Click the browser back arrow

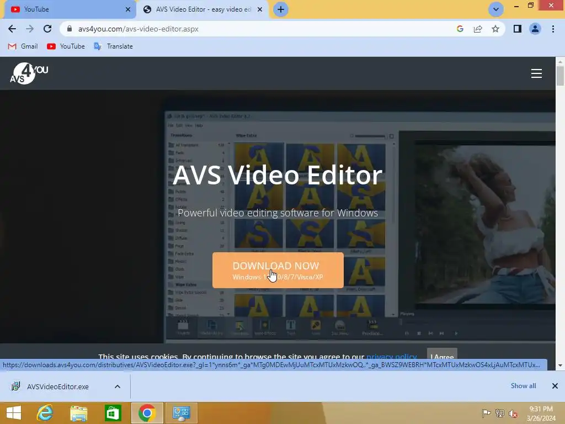12,29
